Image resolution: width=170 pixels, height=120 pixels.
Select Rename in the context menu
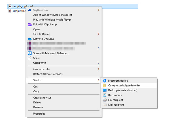click(64, 107)
